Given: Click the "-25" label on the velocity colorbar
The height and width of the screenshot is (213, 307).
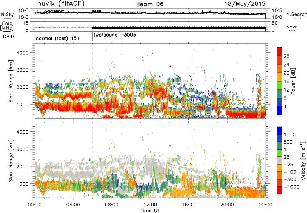Looking at the screenshot, I should point(289,165).
